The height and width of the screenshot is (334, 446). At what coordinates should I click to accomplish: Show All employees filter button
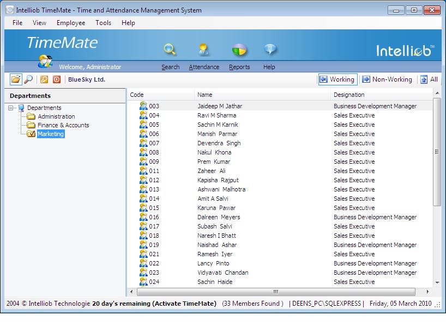click(x=430, y=79)
